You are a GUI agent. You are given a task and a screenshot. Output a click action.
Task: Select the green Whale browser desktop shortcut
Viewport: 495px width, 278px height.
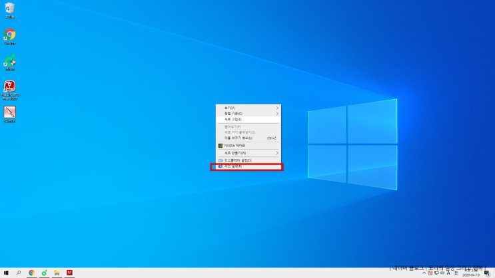point(10,63)
